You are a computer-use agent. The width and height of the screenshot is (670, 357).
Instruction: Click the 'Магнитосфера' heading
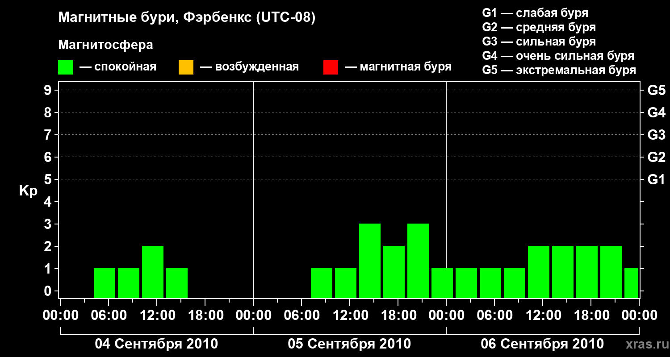105,45
